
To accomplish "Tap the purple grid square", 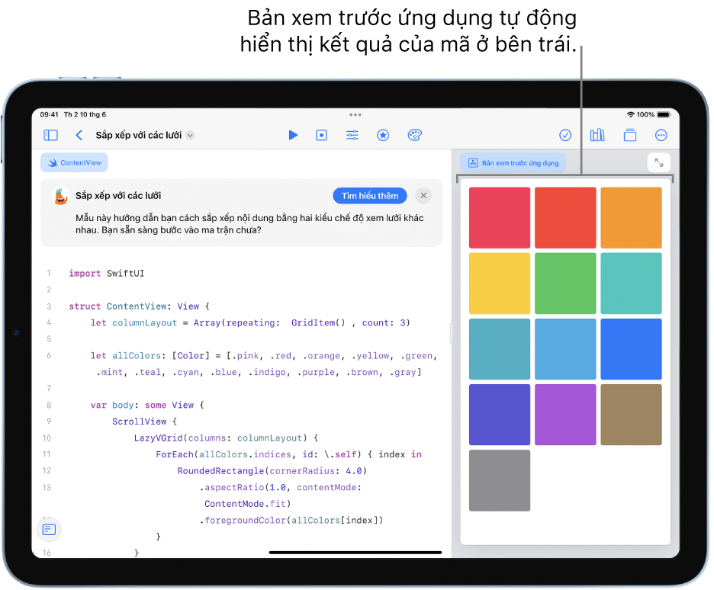I will coord(565,415).
